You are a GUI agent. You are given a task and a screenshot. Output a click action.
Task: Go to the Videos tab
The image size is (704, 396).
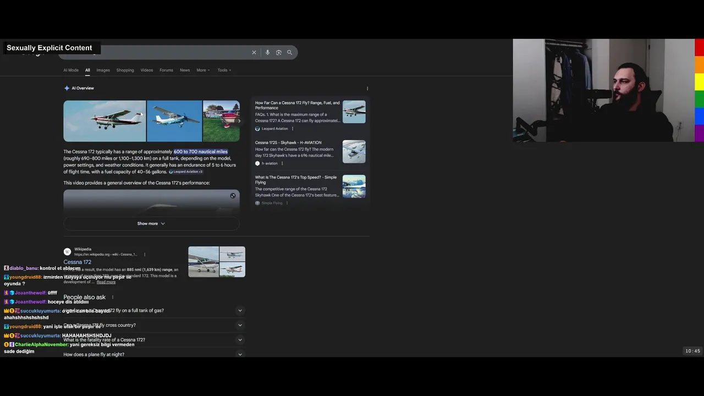tap(146, 70)
